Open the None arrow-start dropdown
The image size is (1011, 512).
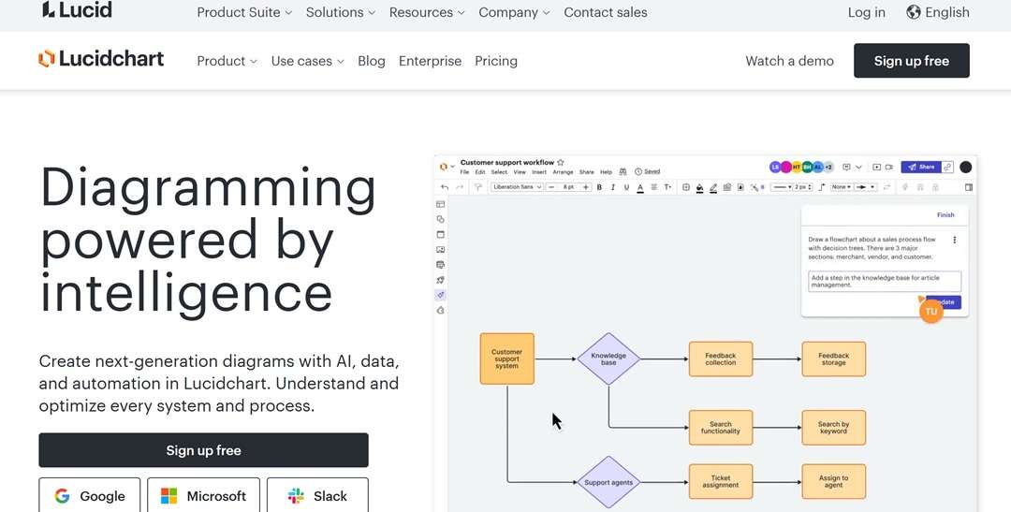(841, 187)
